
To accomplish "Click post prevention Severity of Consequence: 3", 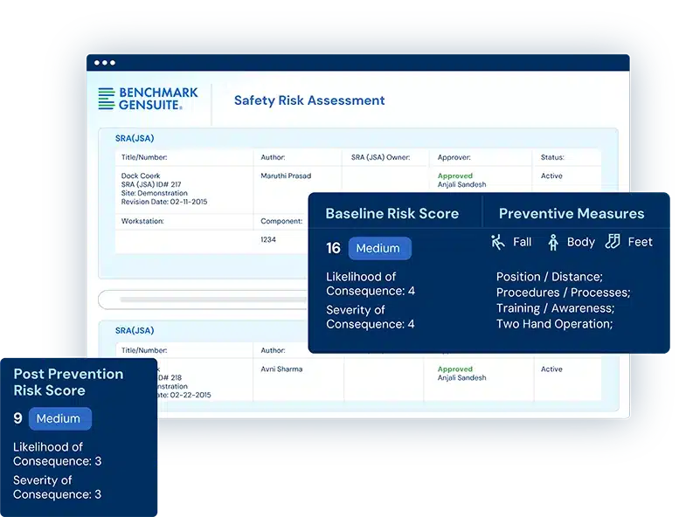I will tap(58, 487).
